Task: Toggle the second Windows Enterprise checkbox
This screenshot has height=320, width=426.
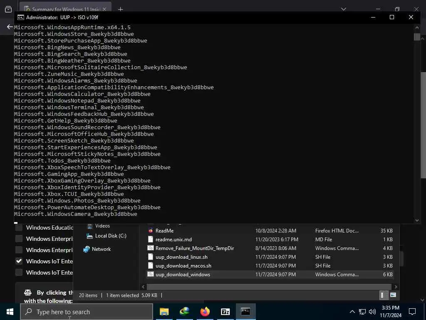Action: pyautogui.click(x=19, y=250)
